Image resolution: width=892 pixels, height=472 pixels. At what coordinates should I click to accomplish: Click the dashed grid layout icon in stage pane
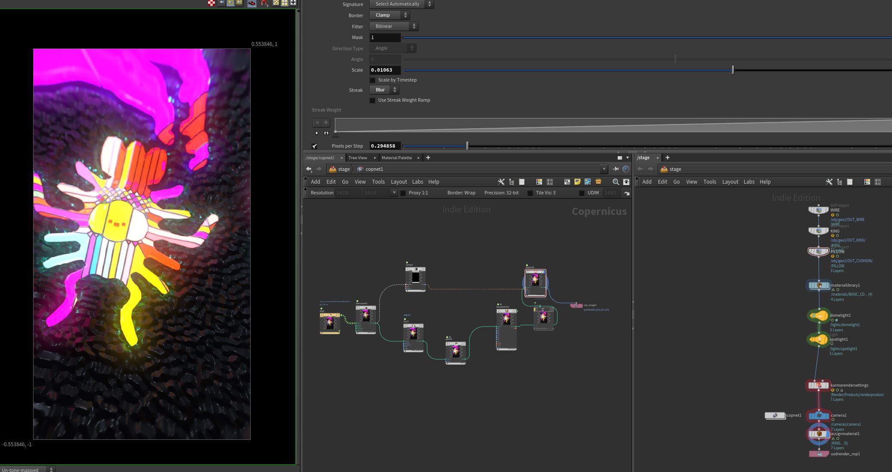(x=878, y=182)
